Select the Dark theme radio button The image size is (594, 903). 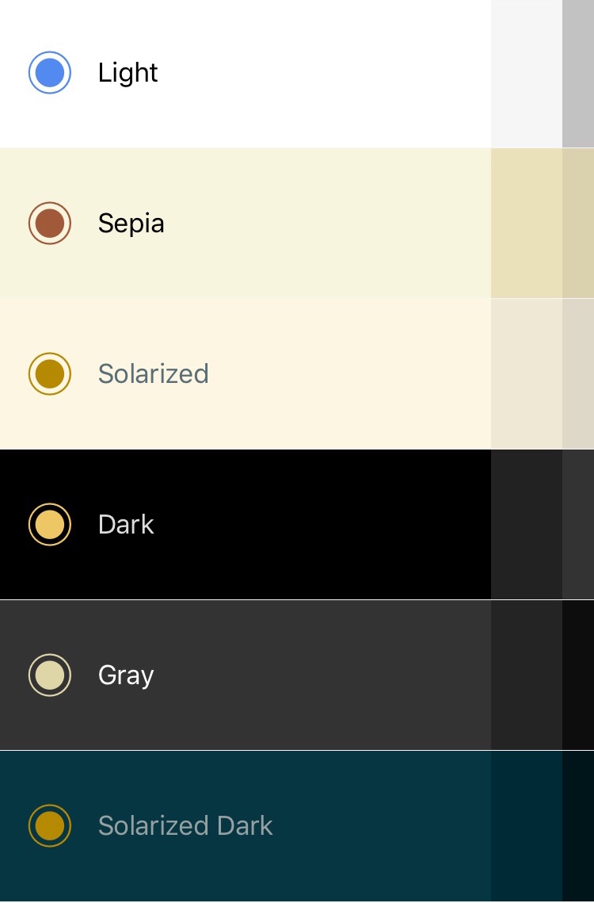click(50, 525)
